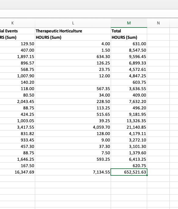Select cell with value 1,646.25
Screen dimensions: 178x209
(17, 159)
